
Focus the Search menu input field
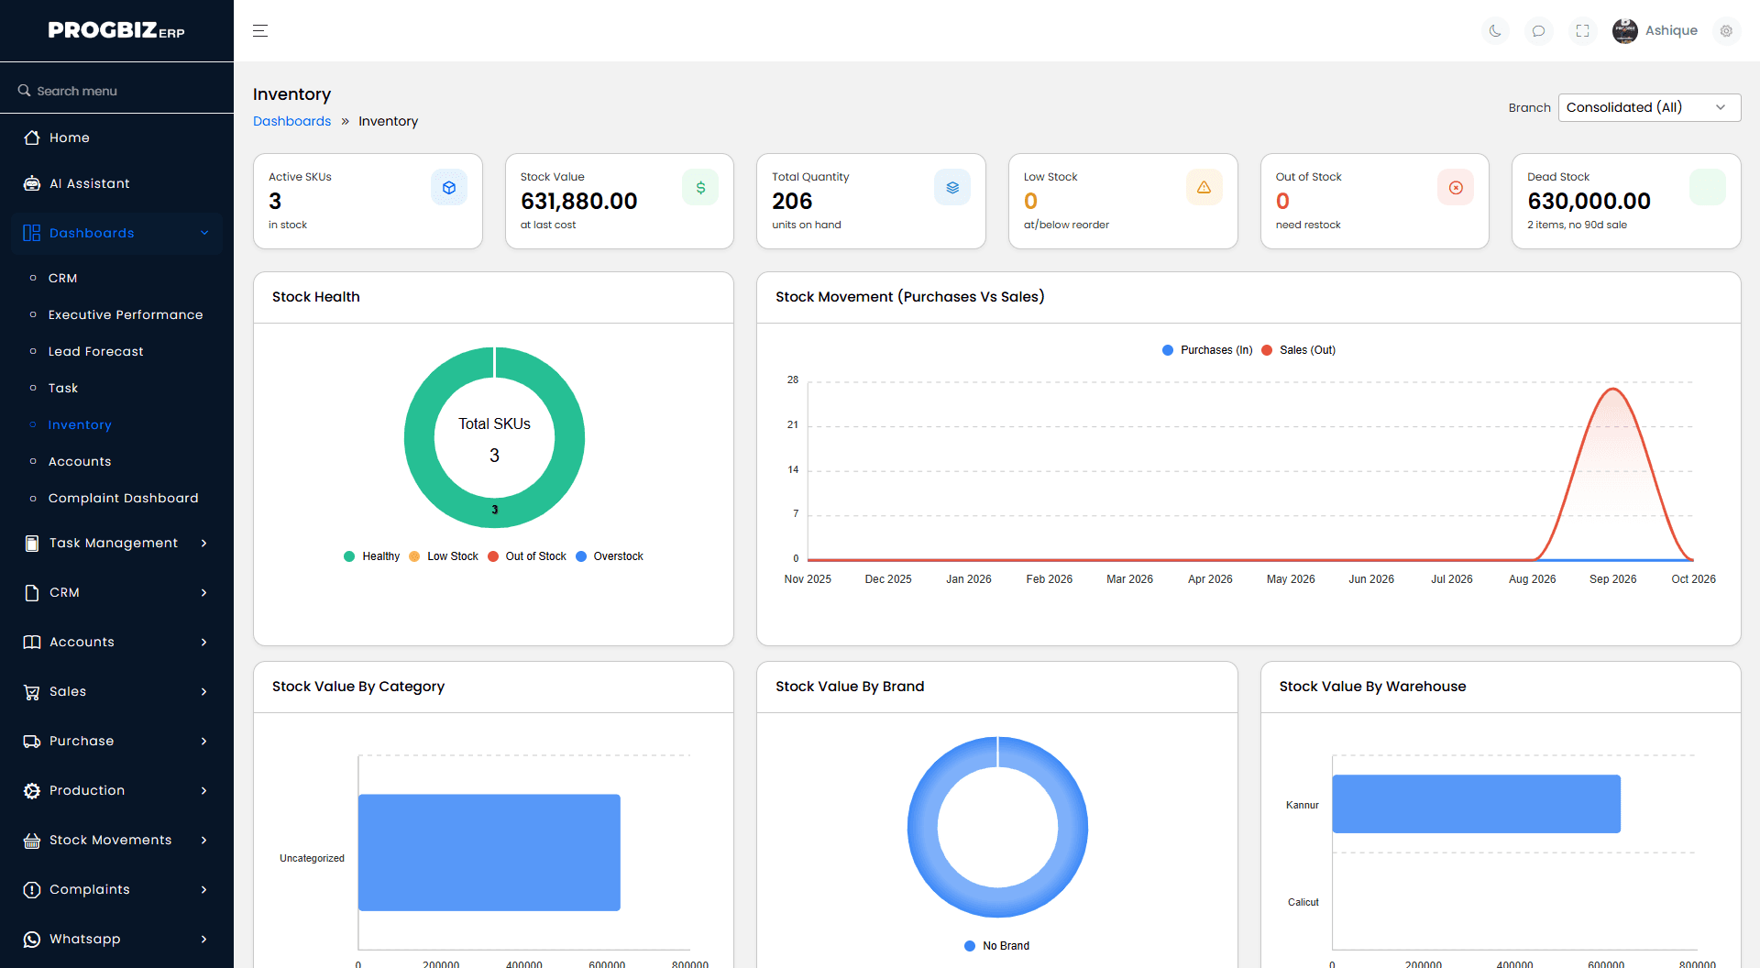click(x=116, y=91)
